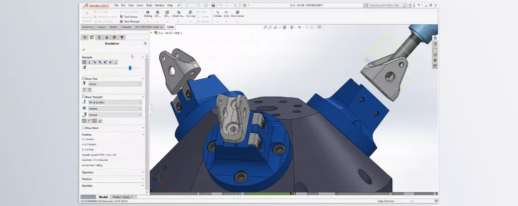Open the Motion Study 1 tab
The width and height of the screenshot is (518, 206).
122,197
